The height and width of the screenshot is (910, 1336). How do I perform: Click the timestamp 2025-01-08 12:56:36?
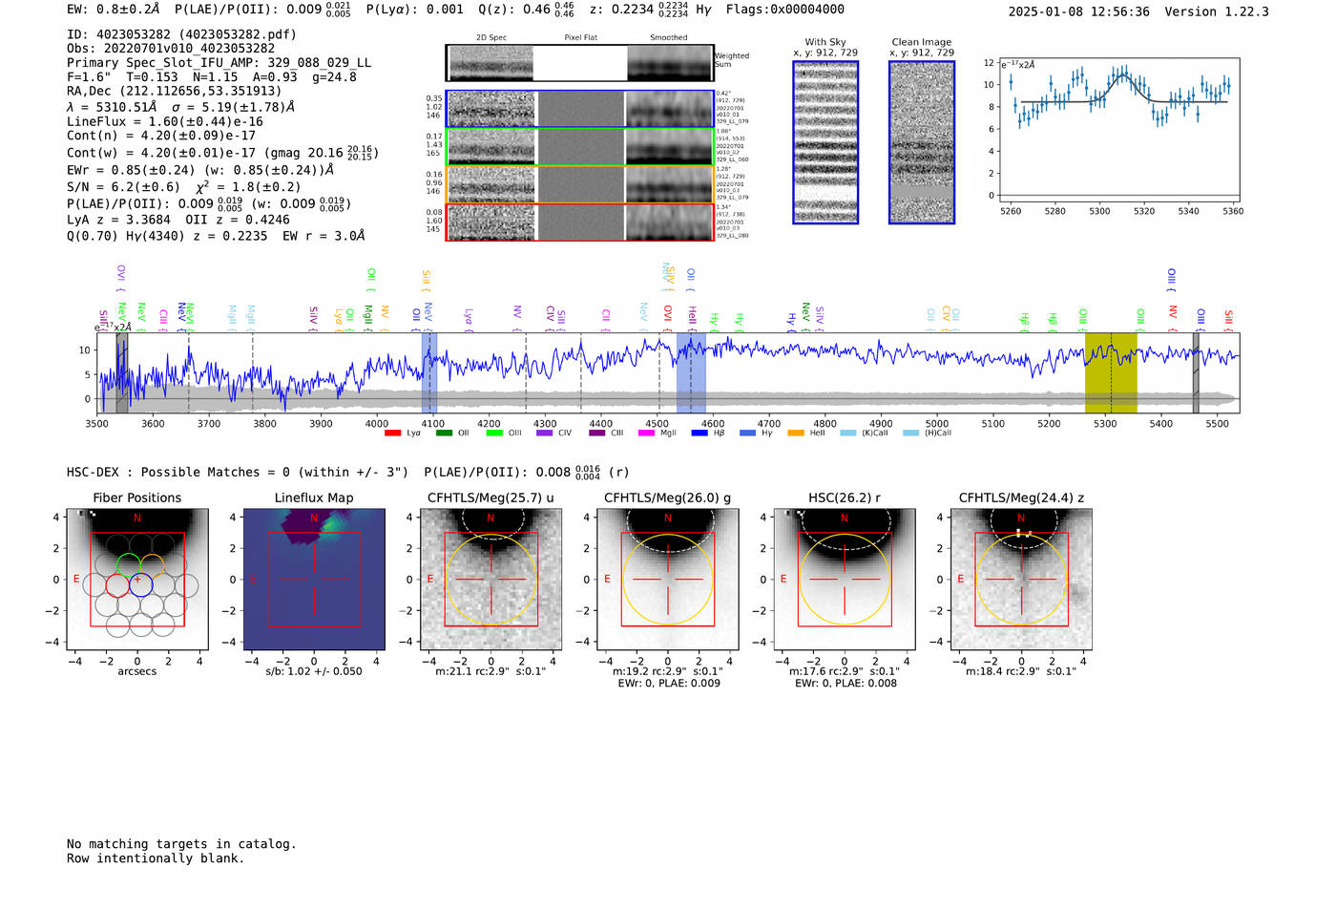click(x=1079, y=11)
